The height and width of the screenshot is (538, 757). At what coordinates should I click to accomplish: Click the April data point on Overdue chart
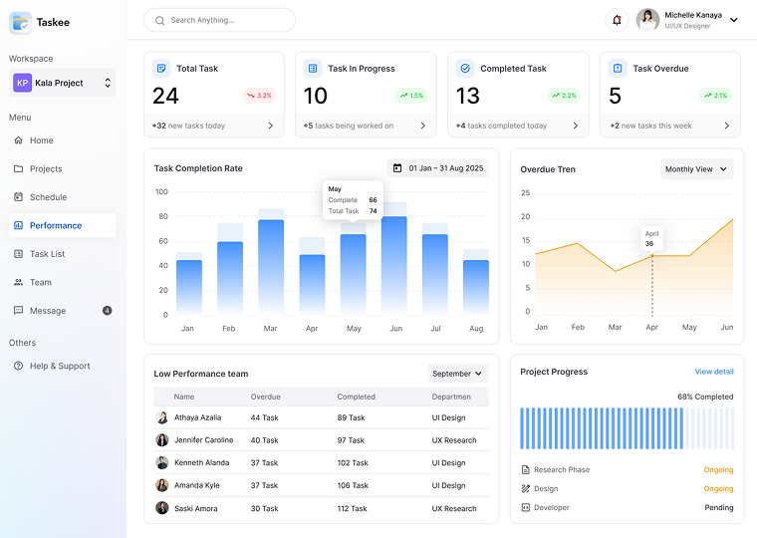[x=652, y=256]
